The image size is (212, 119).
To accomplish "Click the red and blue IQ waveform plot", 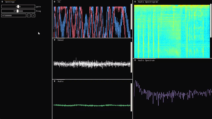I will pos(92,22).
